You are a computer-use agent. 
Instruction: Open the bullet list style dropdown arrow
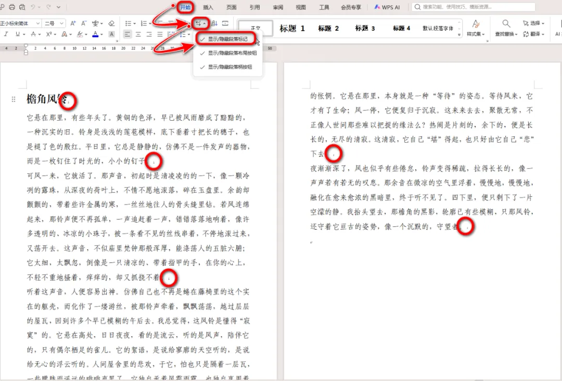134,23
